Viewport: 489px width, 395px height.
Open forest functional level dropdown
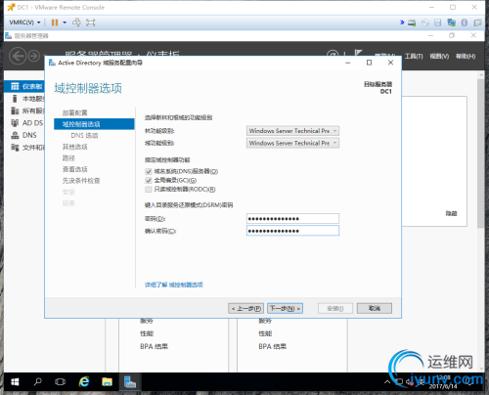292,131
